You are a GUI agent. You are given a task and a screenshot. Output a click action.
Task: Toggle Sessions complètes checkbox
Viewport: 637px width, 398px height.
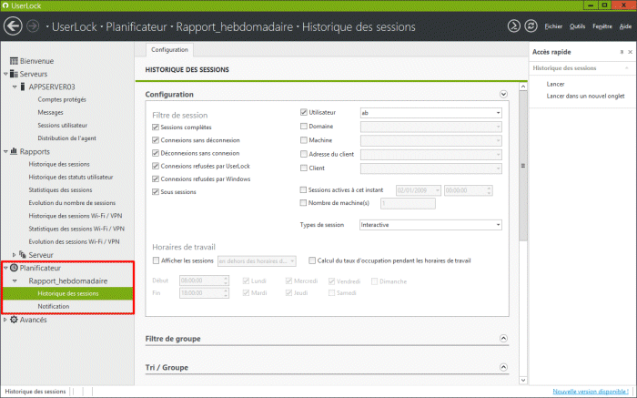tap(156, 128)
